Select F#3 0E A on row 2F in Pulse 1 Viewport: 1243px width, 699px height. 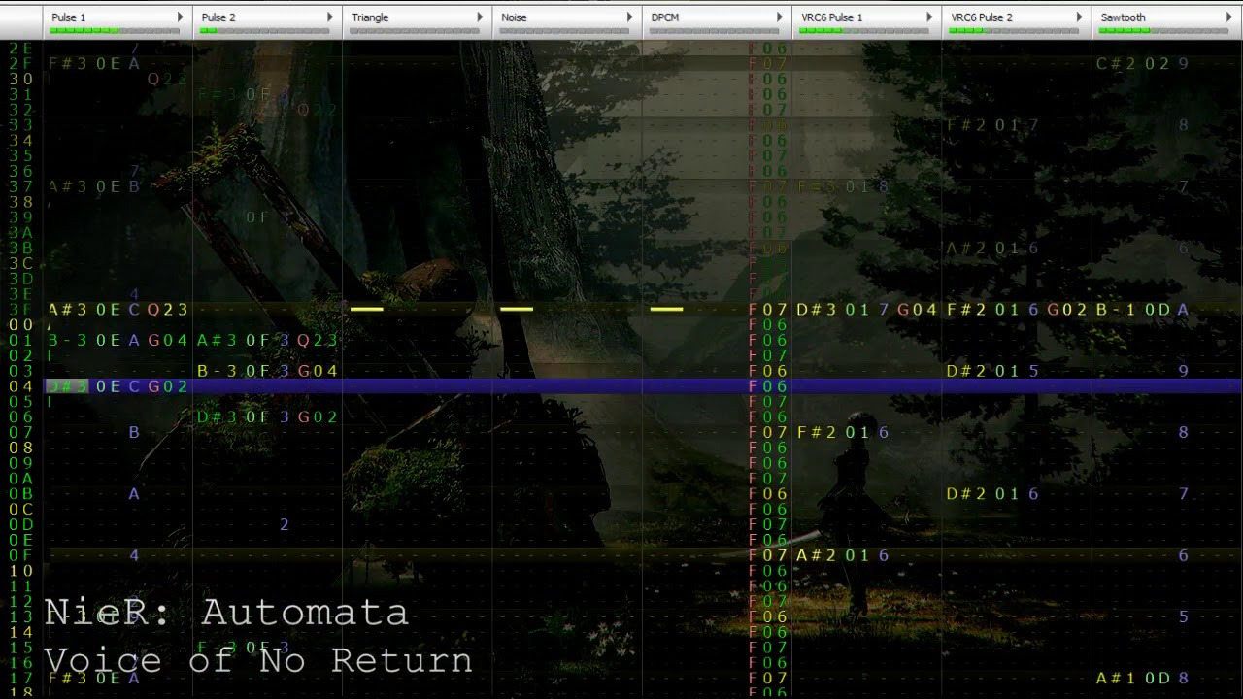click(94, 64)
